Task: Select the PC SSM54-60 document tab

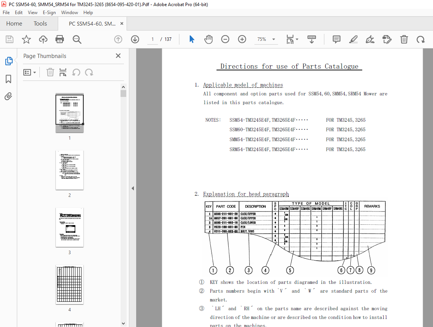Action: 92,24
